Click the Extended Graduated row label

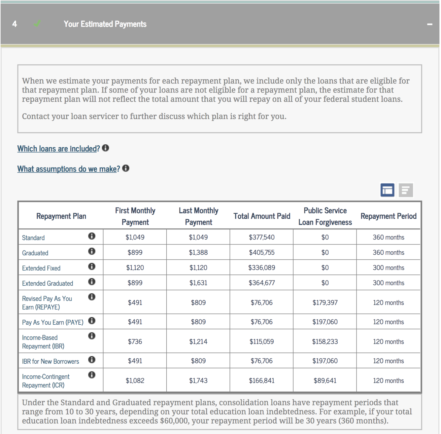tap(47, 283)
